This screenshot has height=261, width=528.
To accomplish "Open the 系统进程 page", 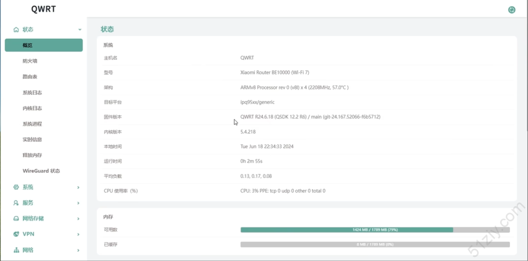I will [32, 124].
